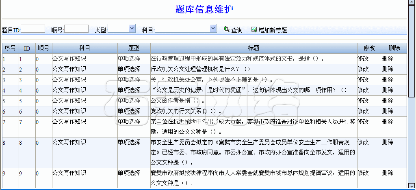Click 删除 for row 9 城市总体规划 question
416x190 pixels.
[388, 173]
